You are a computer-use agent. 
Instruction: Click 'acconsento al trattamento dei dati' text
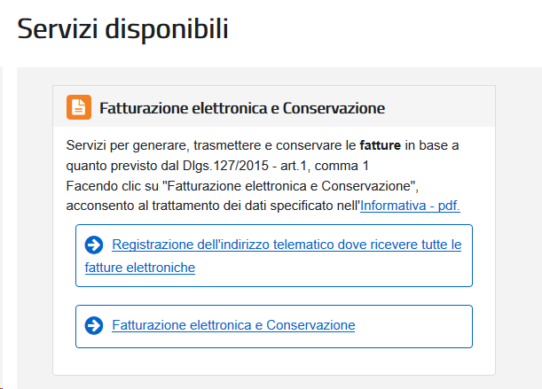[x=168, y=206]
